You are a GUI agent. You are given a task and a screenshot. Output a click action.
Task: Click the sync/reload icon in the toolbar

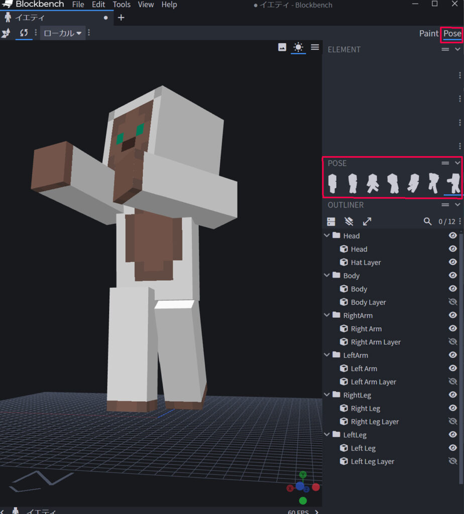[x=24, y=33]
